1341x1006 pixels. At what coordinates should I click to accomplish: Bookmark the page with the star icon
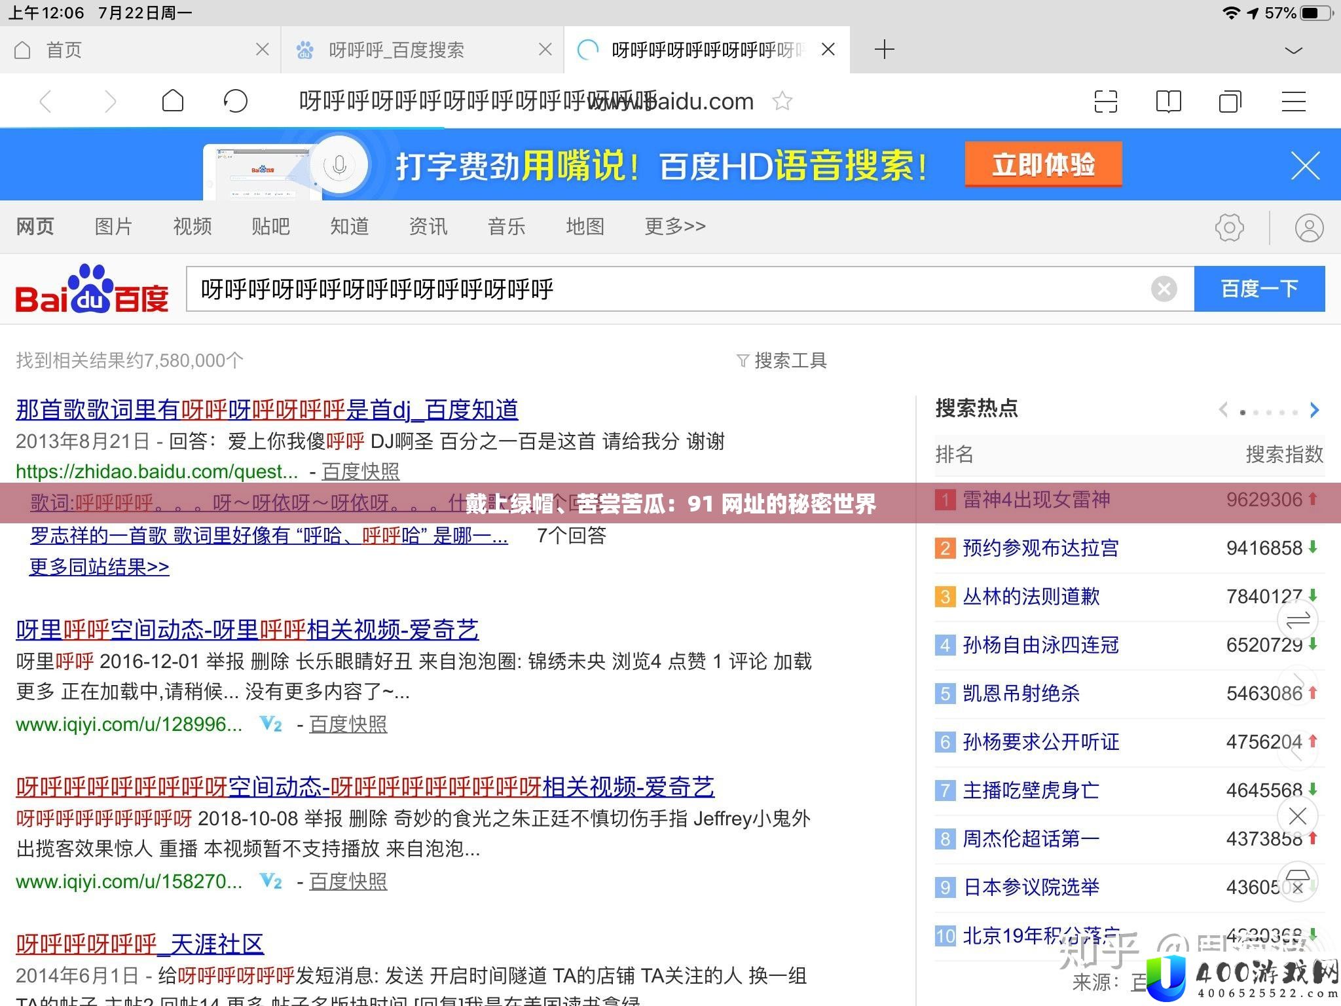tap(782, 101)
